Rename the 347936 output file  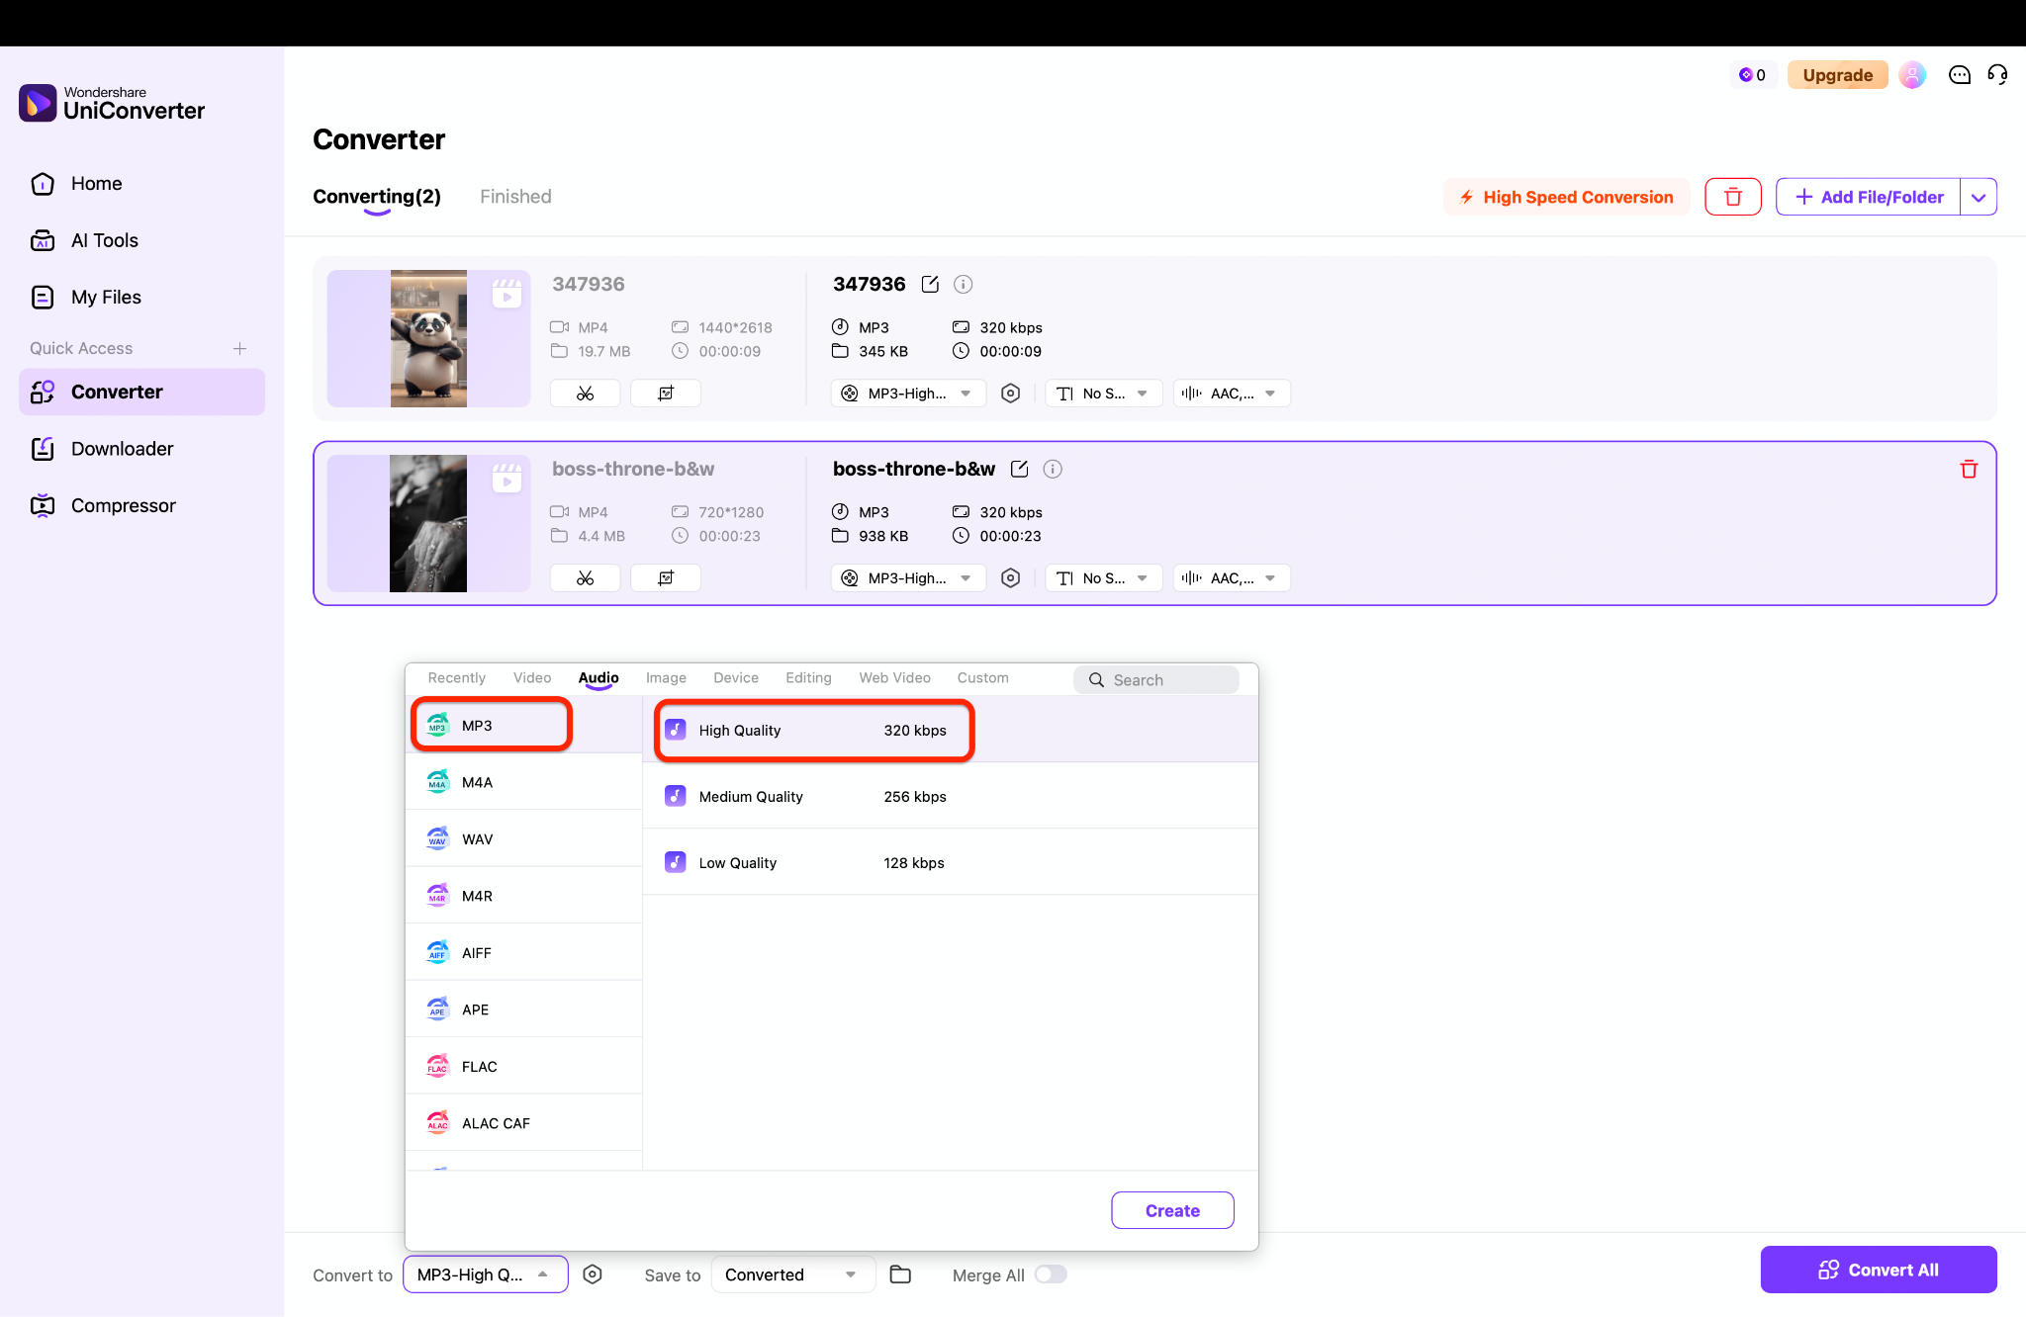[930, 285]
